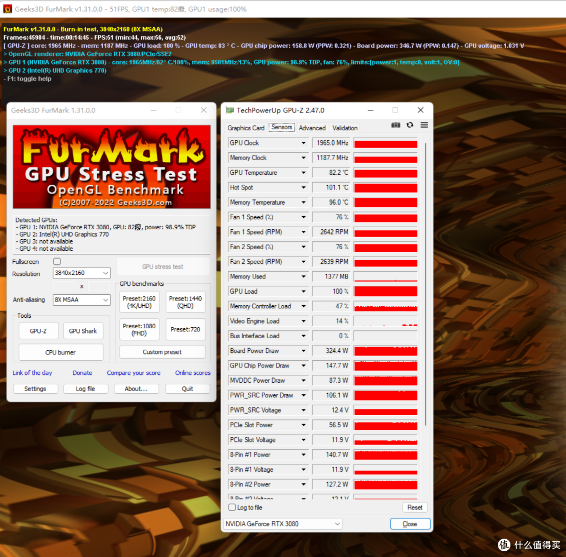The height and width of the screenshot is (557, 566).
Task: Run the Preset:1440 (QHD) benchmark
Action: [186, 302]
